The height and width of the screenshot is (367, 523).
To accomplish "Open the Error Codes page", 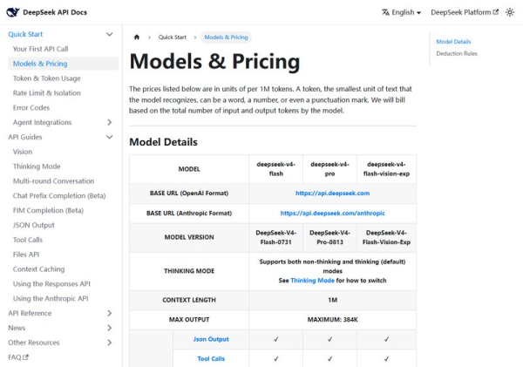I will click(x=31, y=108).
